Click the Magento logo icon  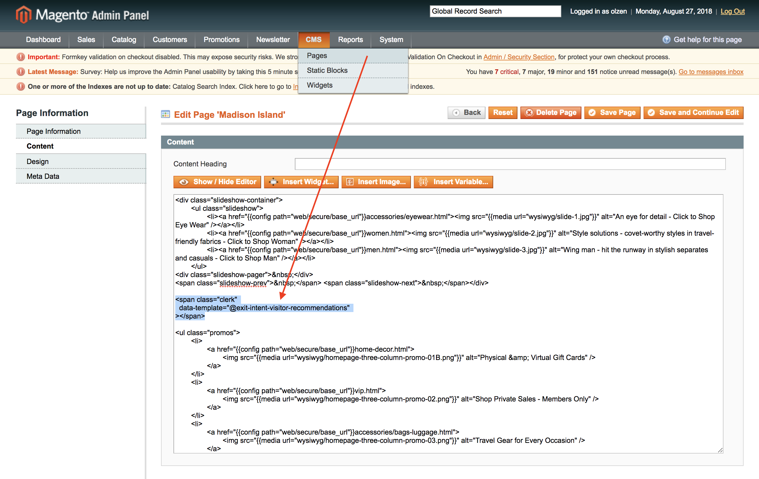tap(24, 15)
